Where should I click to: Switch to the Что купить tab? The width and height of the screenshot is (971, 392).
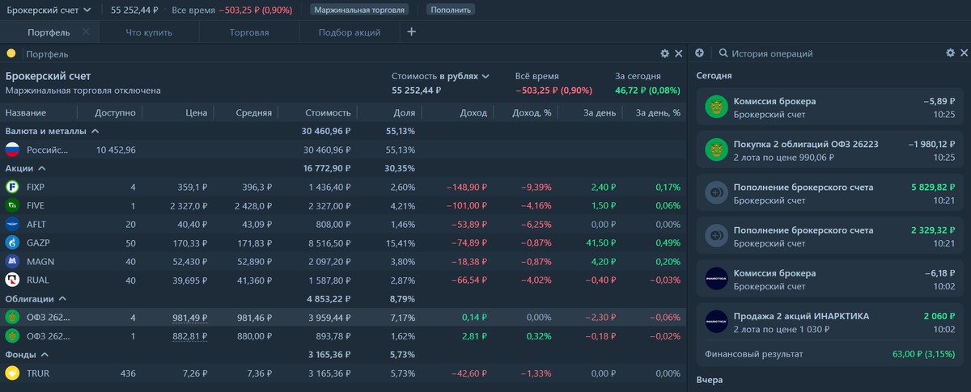pos(149,32)
